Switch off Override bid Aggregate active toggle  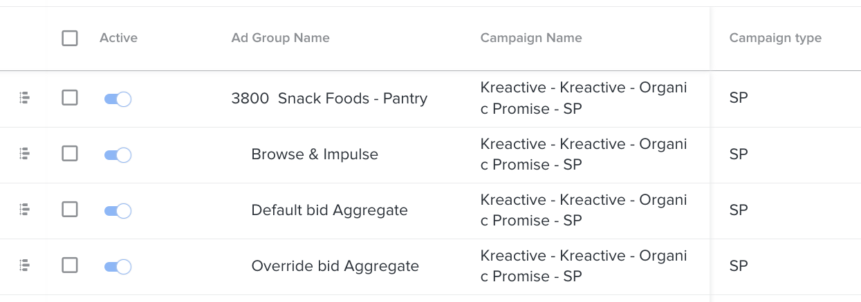point(118,266)
